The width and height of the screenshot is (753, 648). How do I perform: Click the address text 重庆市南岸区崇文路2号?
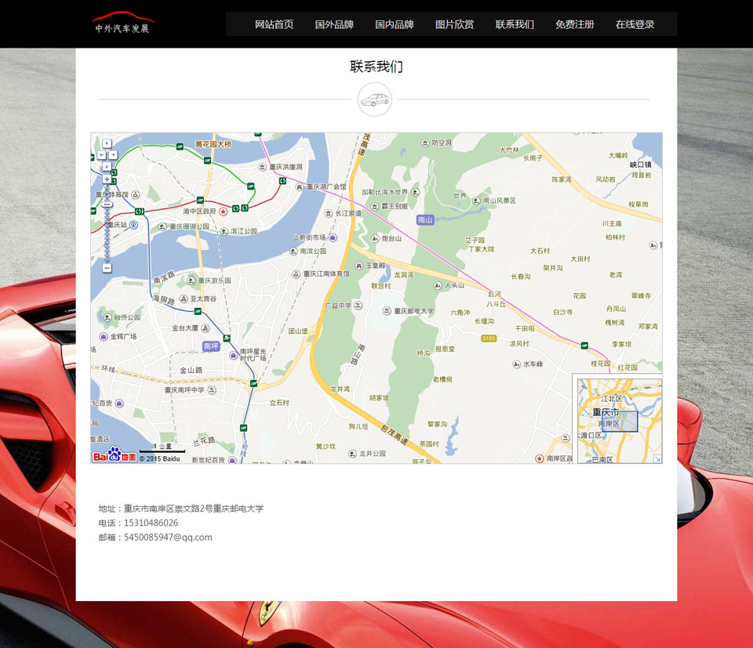point(168,509)
